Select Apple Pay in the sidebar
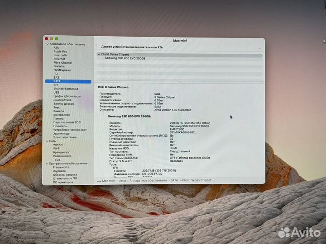This screenshot has width=326, height=244. 60,52
